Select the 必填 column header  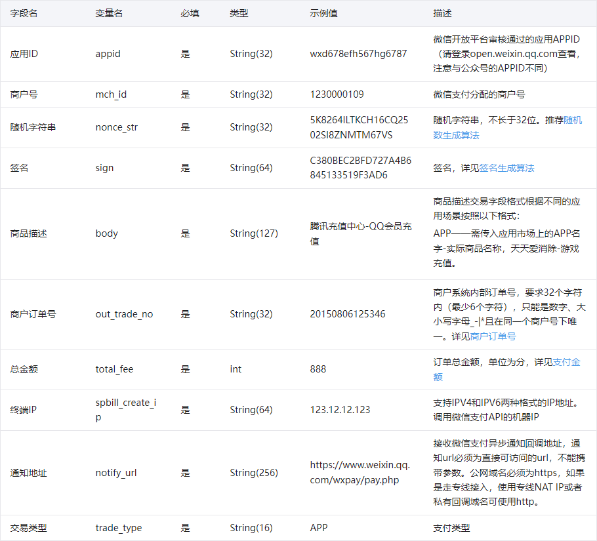coord(190,13)
